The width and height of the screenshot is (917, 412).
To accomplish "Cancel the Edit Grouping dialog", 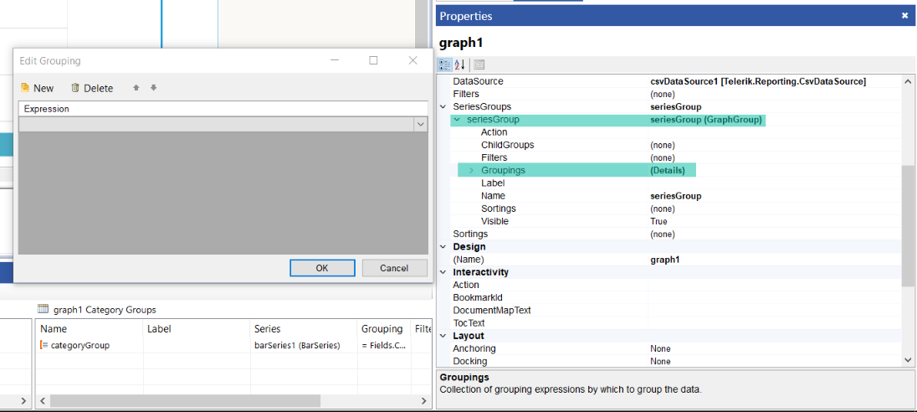I will coord(394,268).
